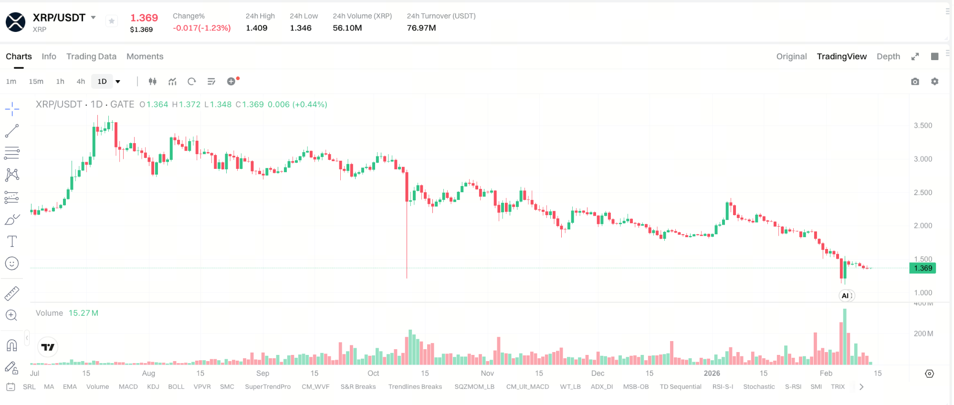Toggle the favorite star next to XRP/USDT
The height and width of the screenshot is (405, 954).
pyautogui.click(x=111, y=21)
